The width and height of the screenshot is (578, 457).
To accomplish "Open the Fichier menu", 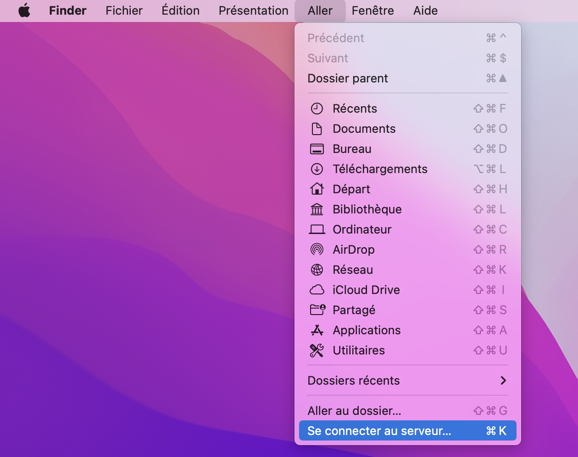I will pos(124,11).
